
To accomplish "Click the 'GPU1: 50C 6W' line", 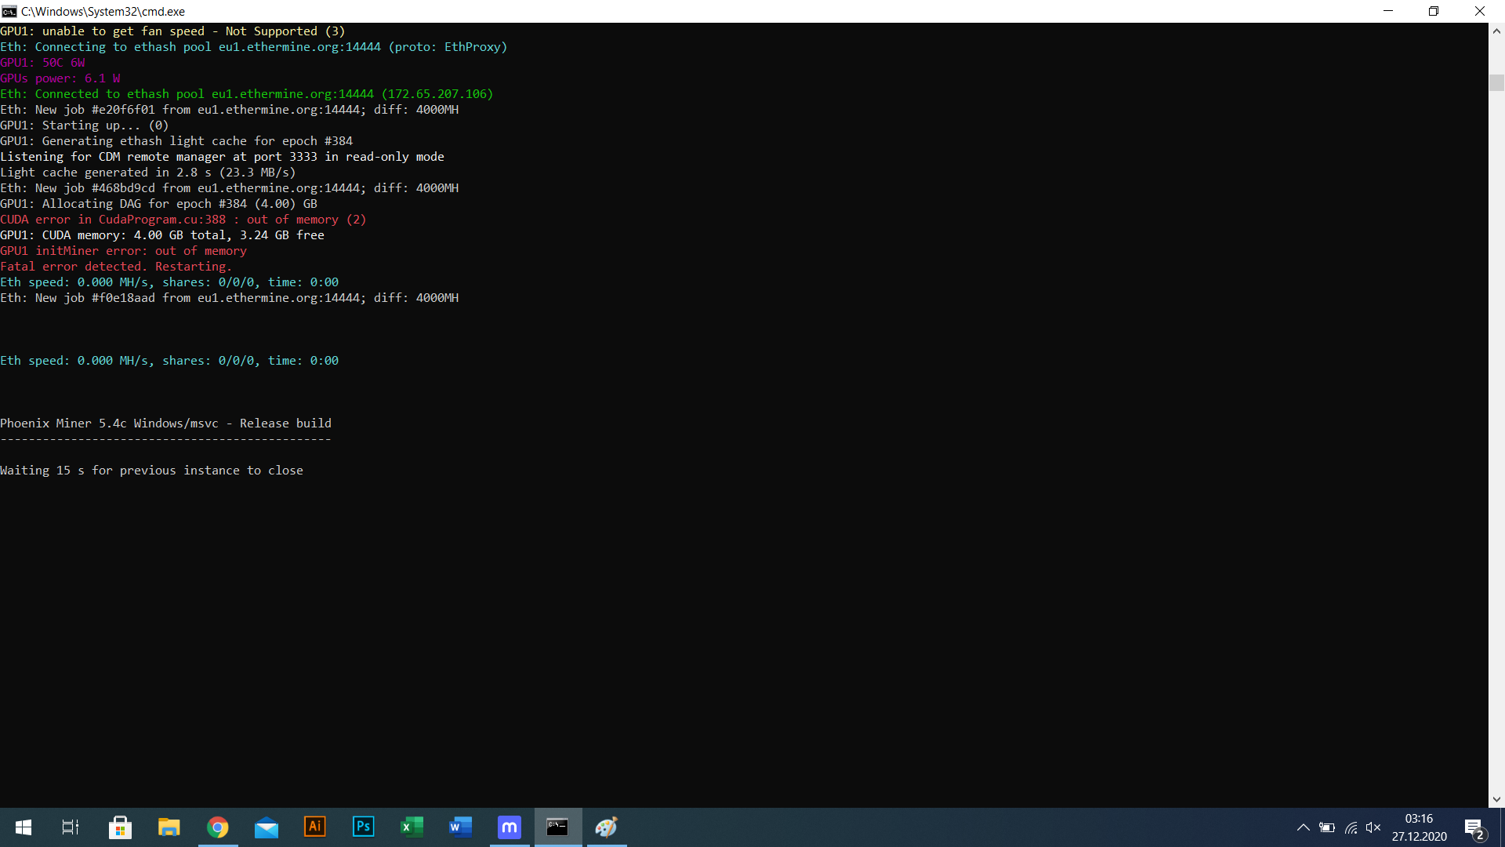I will point(42,63).
